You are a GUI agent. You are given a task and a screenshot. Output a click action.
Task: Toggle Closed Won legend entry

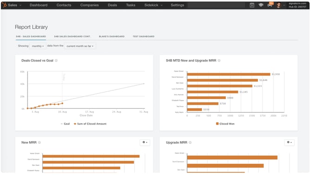click(x=225, y=124)
